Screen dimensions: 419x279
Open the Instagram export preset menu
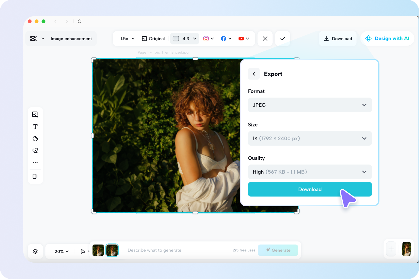coord(208,38)
